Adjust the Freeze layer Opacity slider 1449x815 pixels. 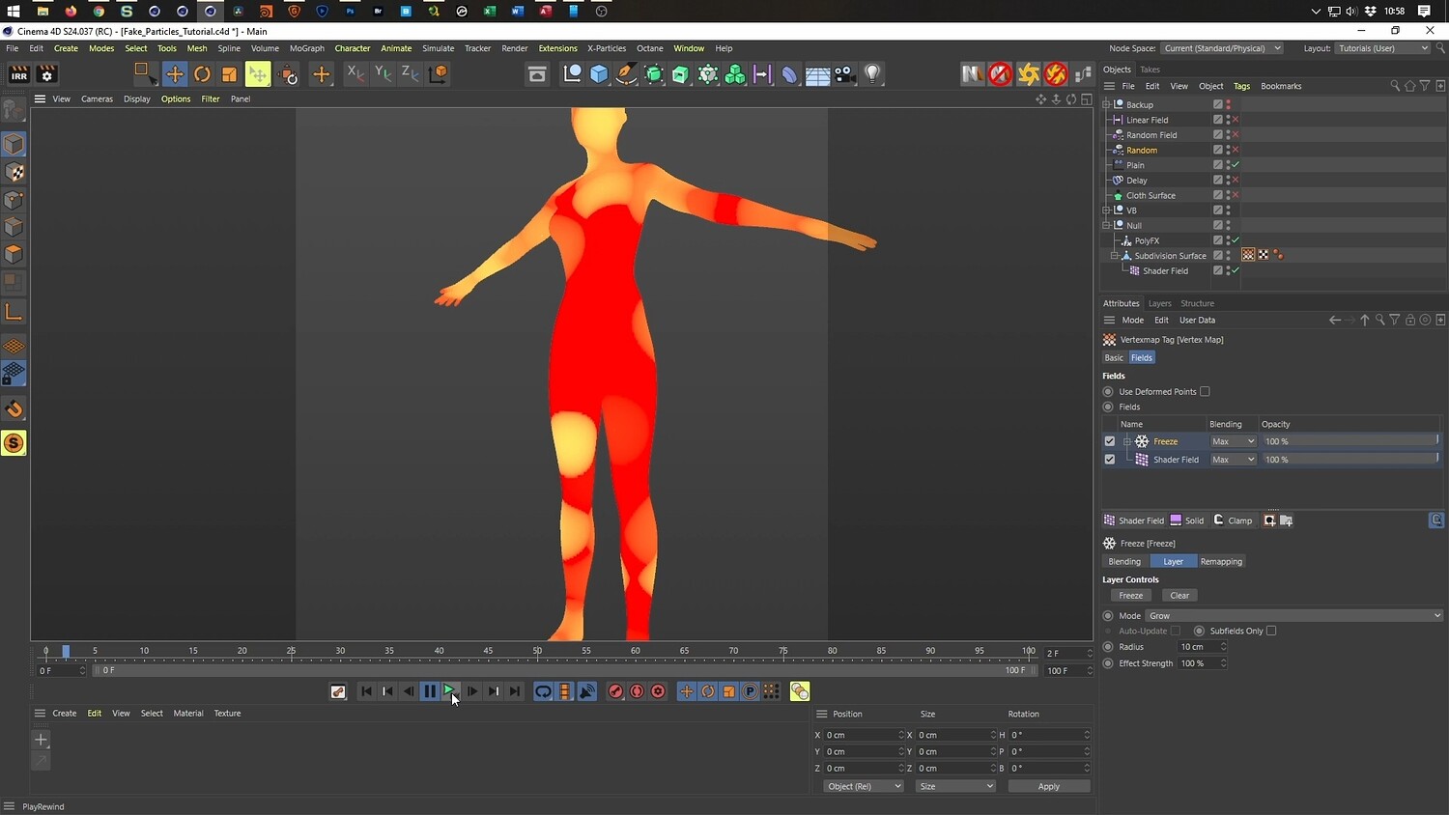[1349, 441]
